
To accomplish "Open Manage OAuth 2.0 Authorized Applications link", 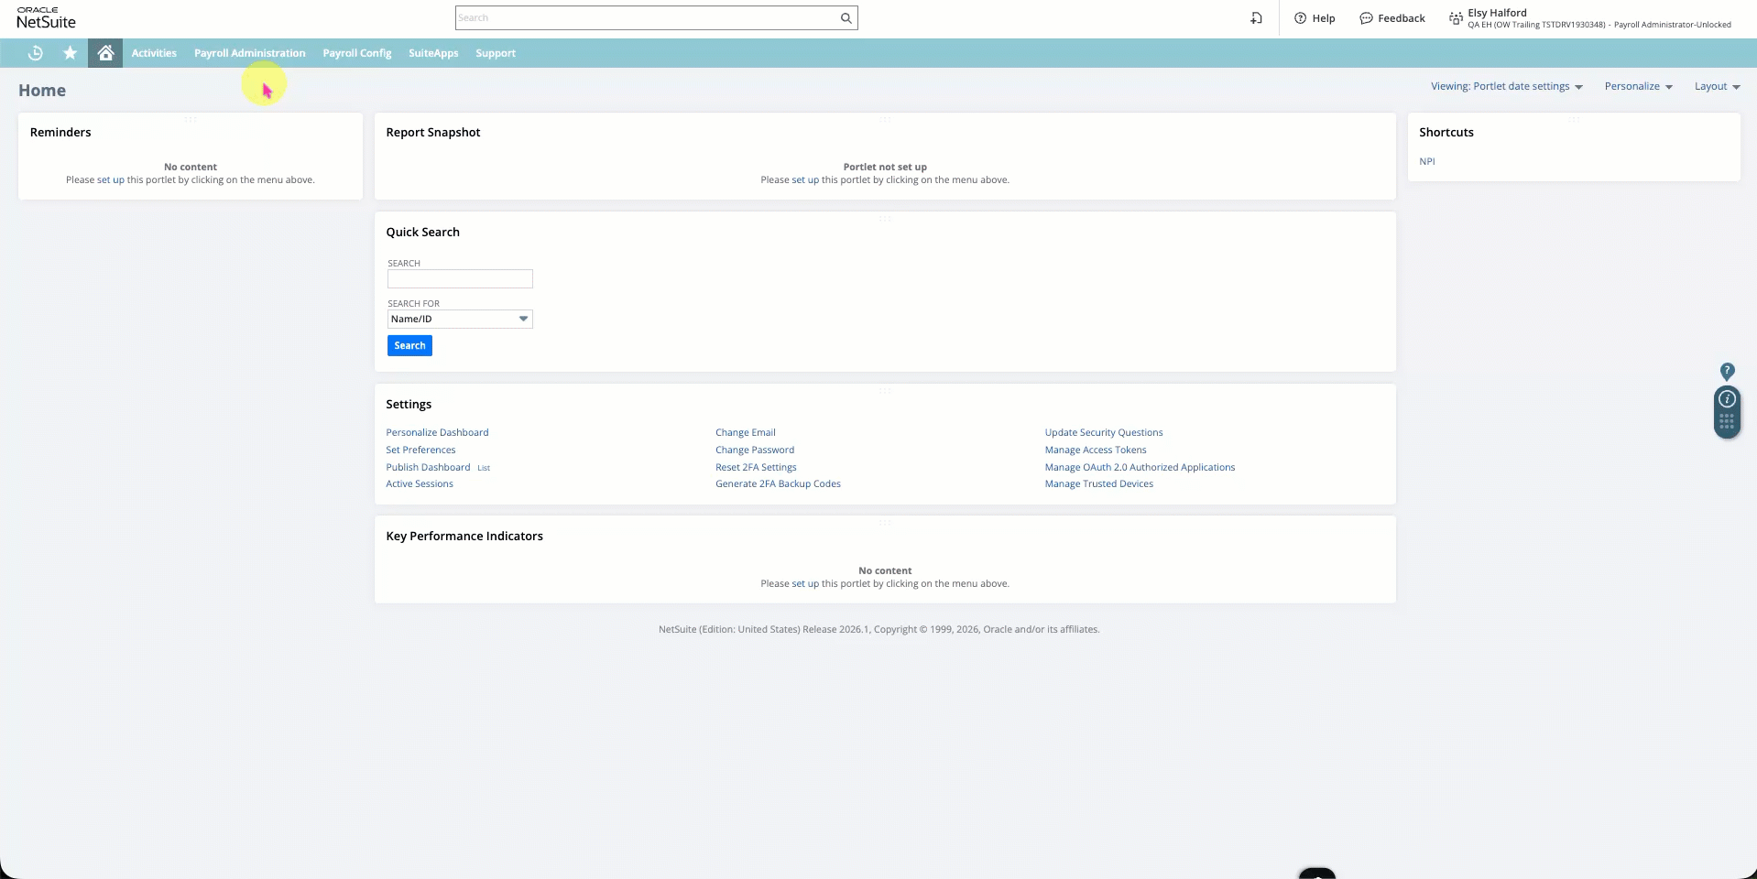I will [x=1140, y=467].
